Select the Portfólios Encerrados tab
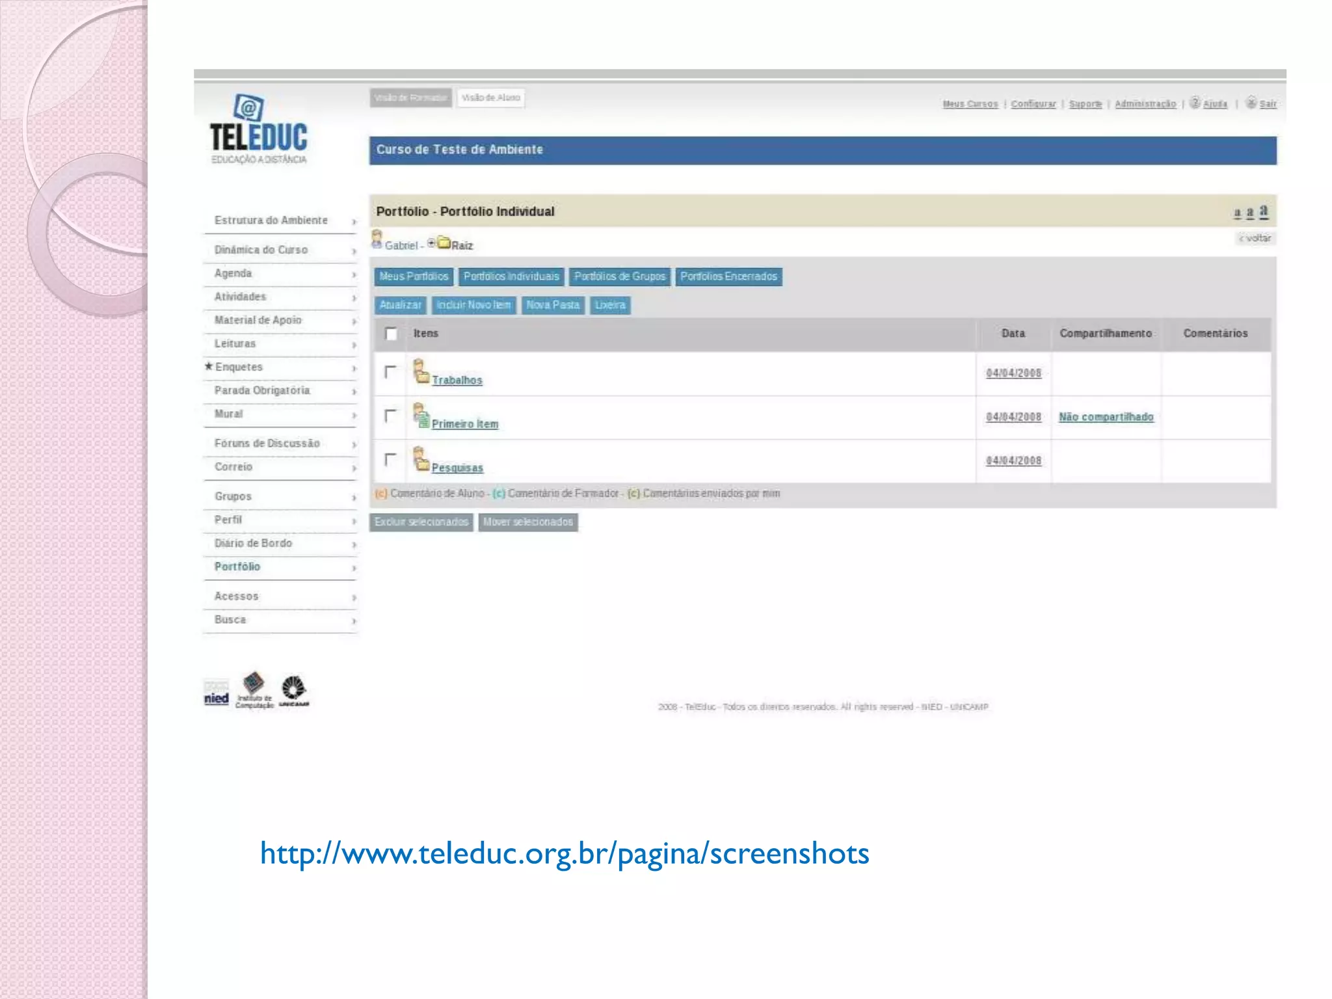 [728, 276]
